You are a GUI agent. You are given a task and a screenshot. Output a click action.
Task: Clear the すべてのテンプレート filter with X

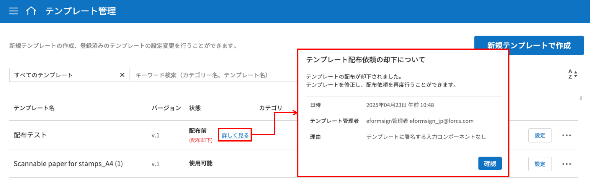(x=122, y=75)
